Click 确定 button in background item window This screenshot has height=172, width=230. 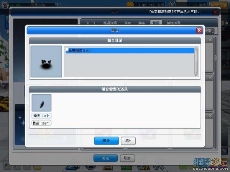[106, 158]
